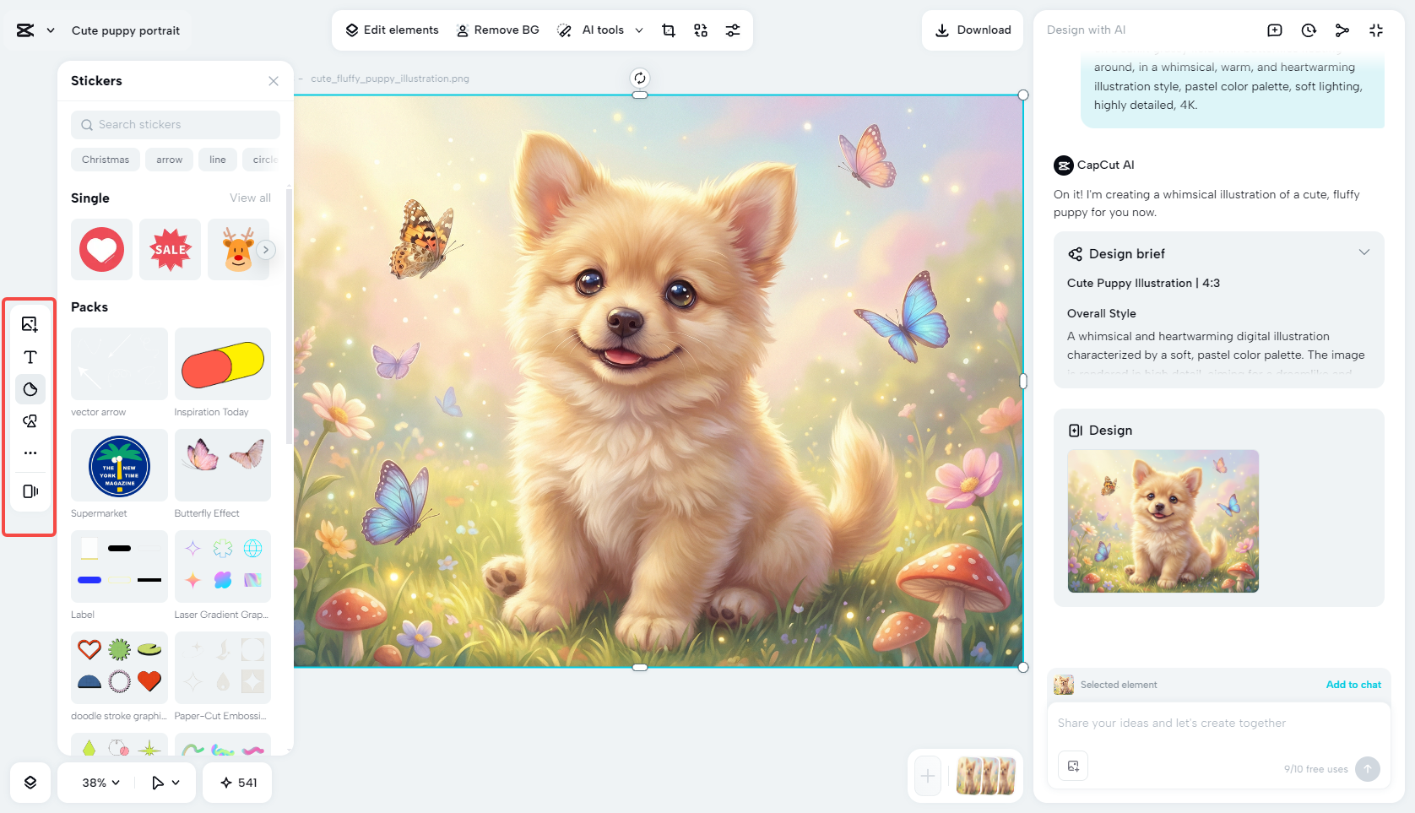The image size is (1415, 813).
Task: Select the Crop tool icon
Action: click(669, 30)
